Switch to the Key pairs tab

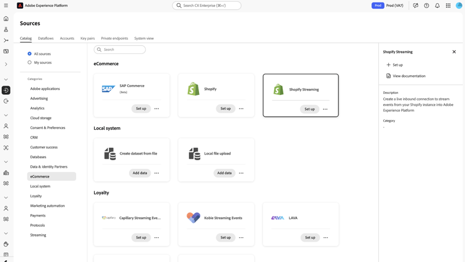tap(87, 38)
